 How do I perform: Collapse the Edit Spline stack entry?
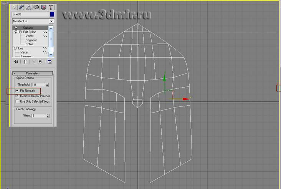(x=20, y=32)
